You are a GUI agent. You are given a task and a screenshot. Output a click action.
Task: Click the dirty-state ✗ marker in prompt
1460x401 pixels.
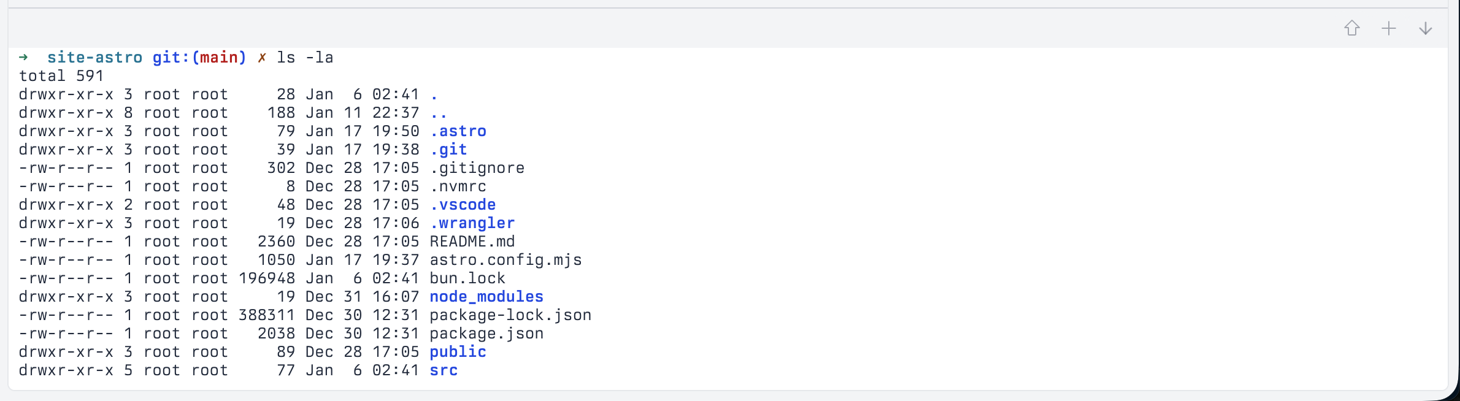coord(262,58)
